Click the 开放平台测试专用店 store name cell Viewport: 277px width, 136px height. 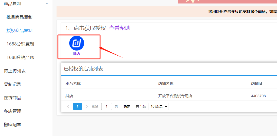(x=175, y=96)
